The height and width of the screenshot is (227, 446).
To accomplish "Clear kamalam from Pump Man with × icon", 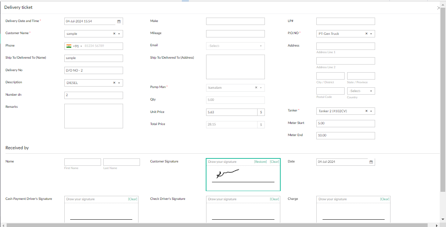I will pos(256,88).
